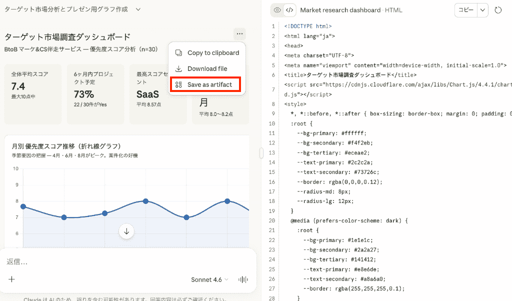Choose Download file from the menu
512x301 pixels.
206,68
